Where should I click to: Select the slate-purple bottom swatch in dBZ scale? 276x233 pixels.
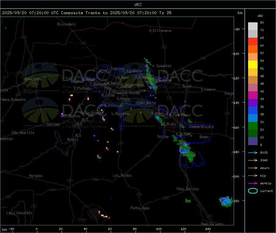[253, 141]
